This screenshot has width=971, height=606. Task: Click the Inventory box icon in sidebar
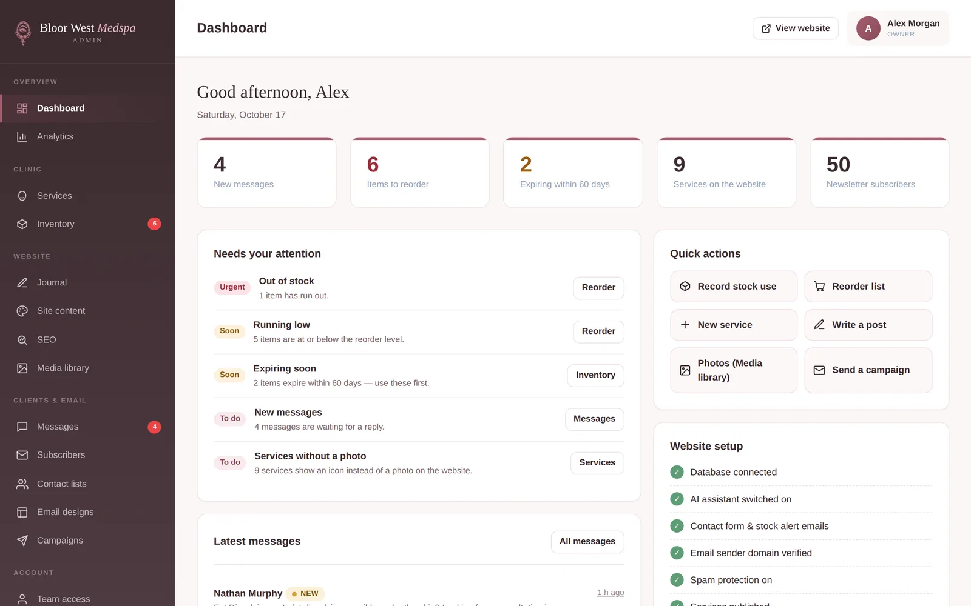coord(22,224)
